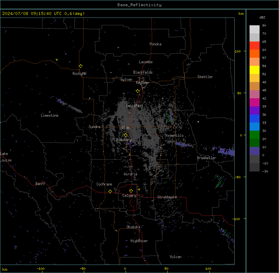Select the Didsbury label
Viewport: 279px width, 273px height.
pos(124,140)
